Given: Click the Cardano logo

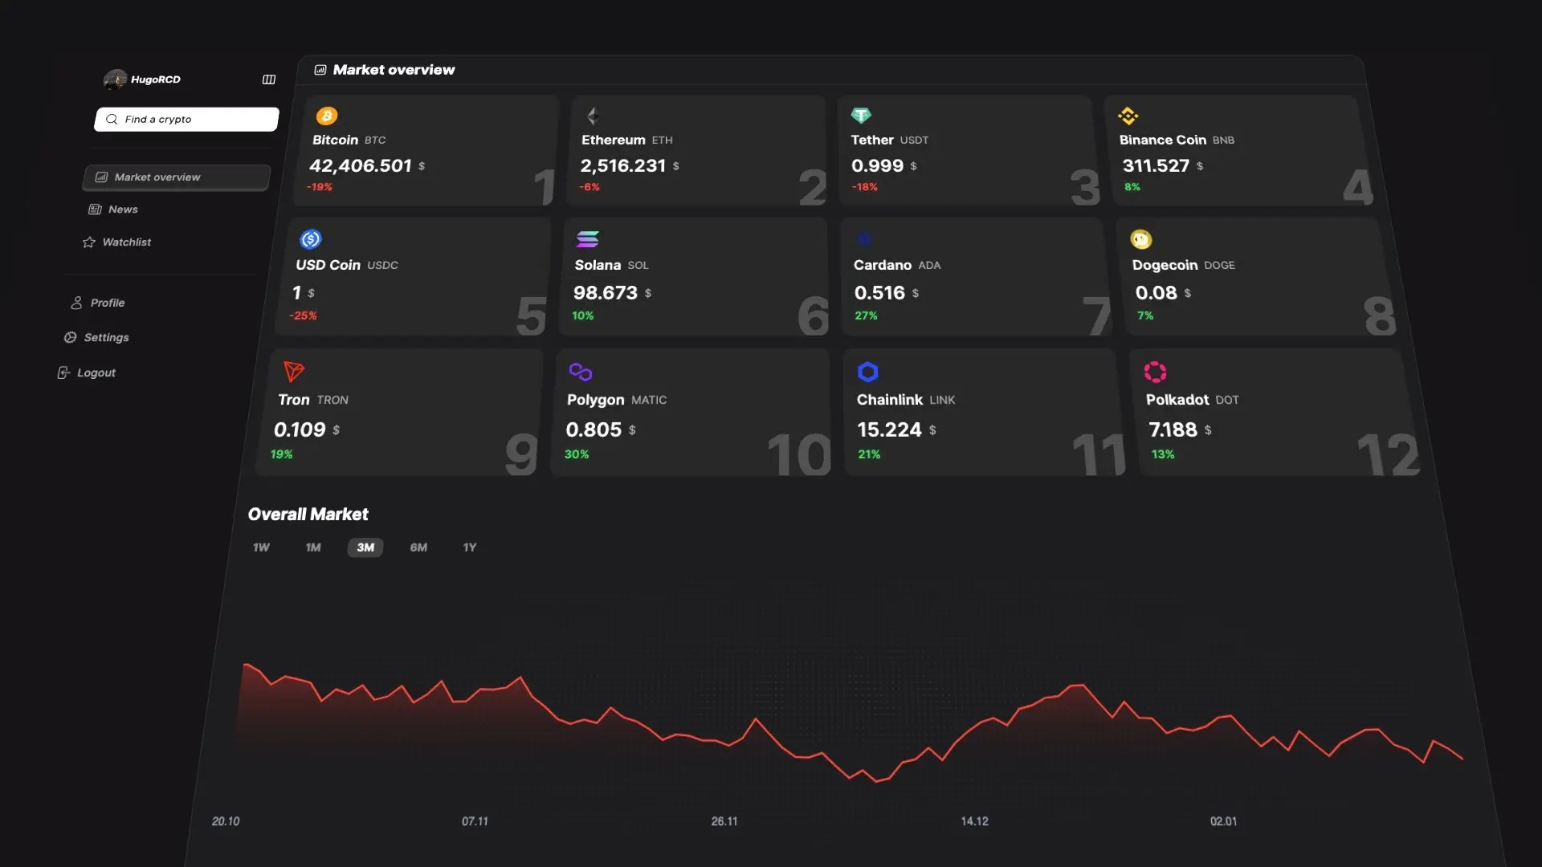Looking at the screenshot, I should (864, 239).
